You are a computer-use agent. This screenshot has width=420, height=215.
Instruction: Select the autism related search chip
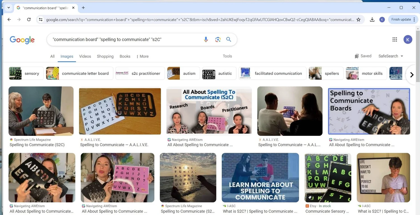[x=183, y=73]
